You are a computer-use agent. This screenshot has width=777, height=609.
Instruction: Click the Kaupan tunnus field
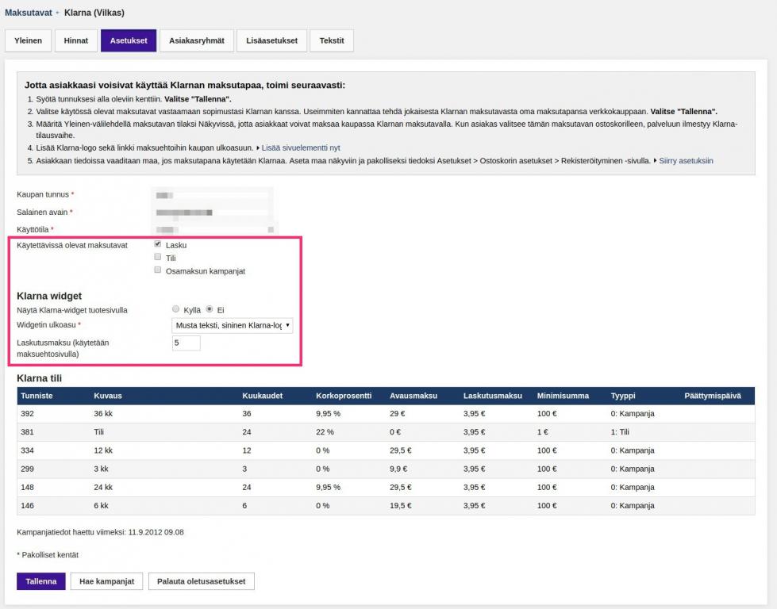click(x=212, y=195)
